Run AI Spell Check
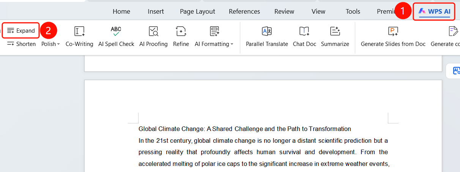Image resolution: width=460 pixels, height=172 pixels. coord(116,36)
